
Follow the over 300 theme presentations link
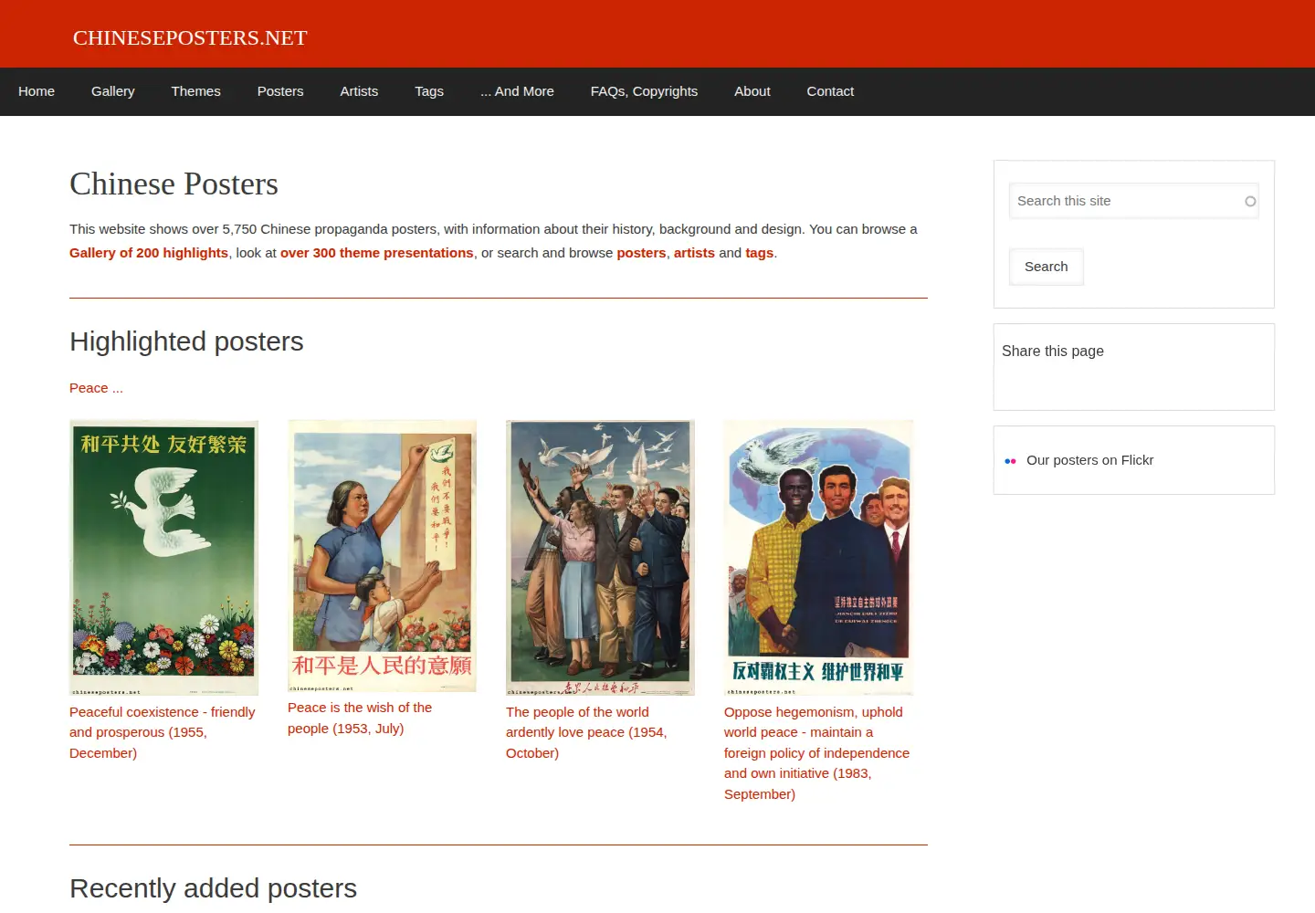(377, 253)
